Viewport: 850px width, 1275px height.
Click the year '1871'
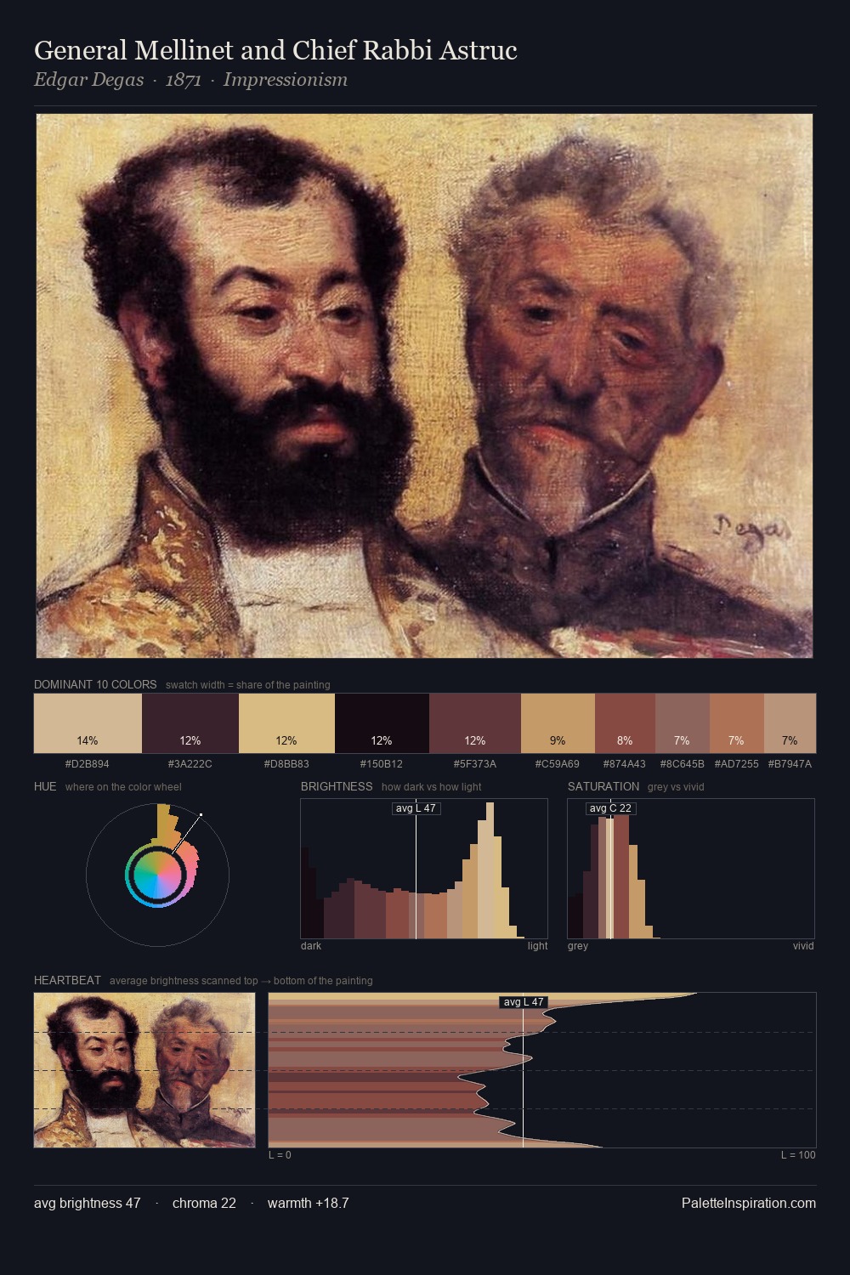coord(184,80)
